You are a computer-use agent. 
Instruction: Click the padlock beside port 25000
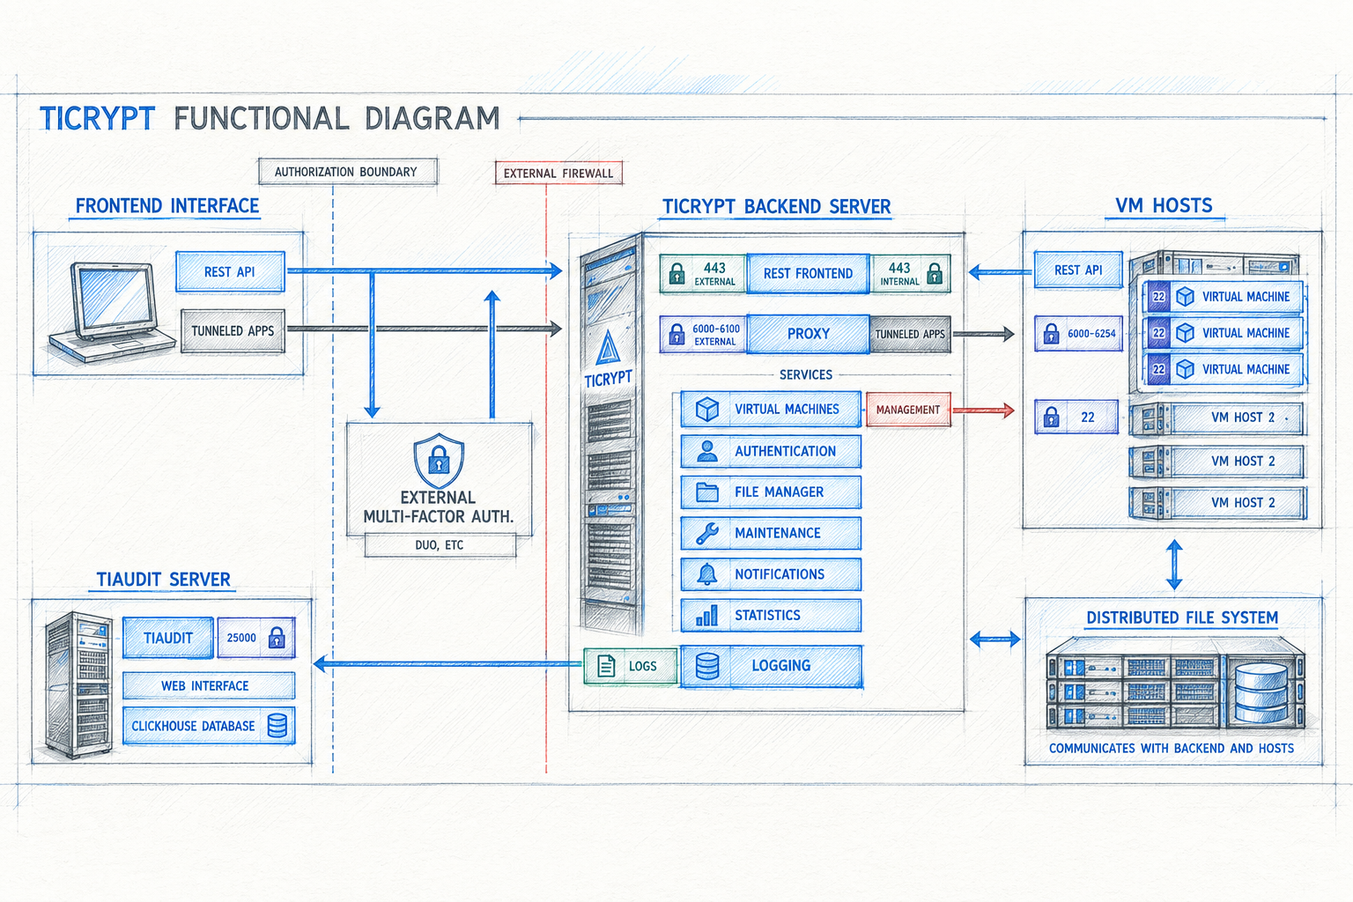tap(277, 638)
